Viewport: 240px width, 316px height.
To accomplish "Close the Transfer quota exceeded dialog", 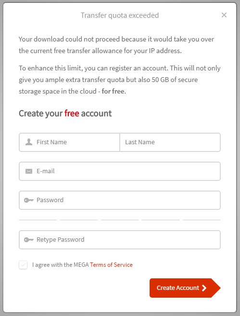I will pos(224,15).
